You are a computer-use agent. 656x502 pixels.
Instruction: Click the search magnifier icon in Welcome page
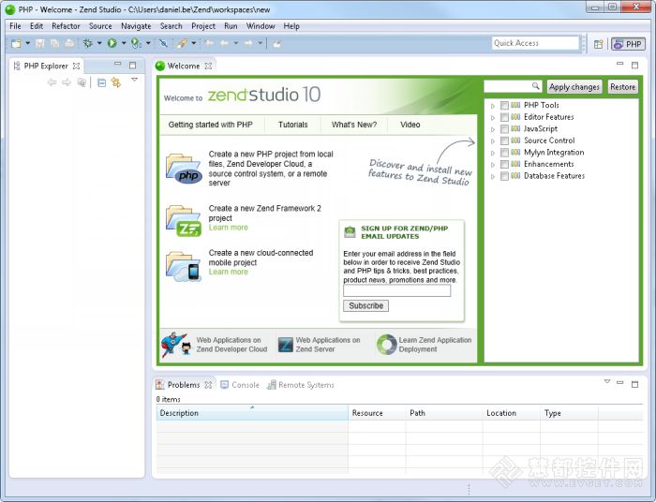pyautogui.click(x=535, y=86)
